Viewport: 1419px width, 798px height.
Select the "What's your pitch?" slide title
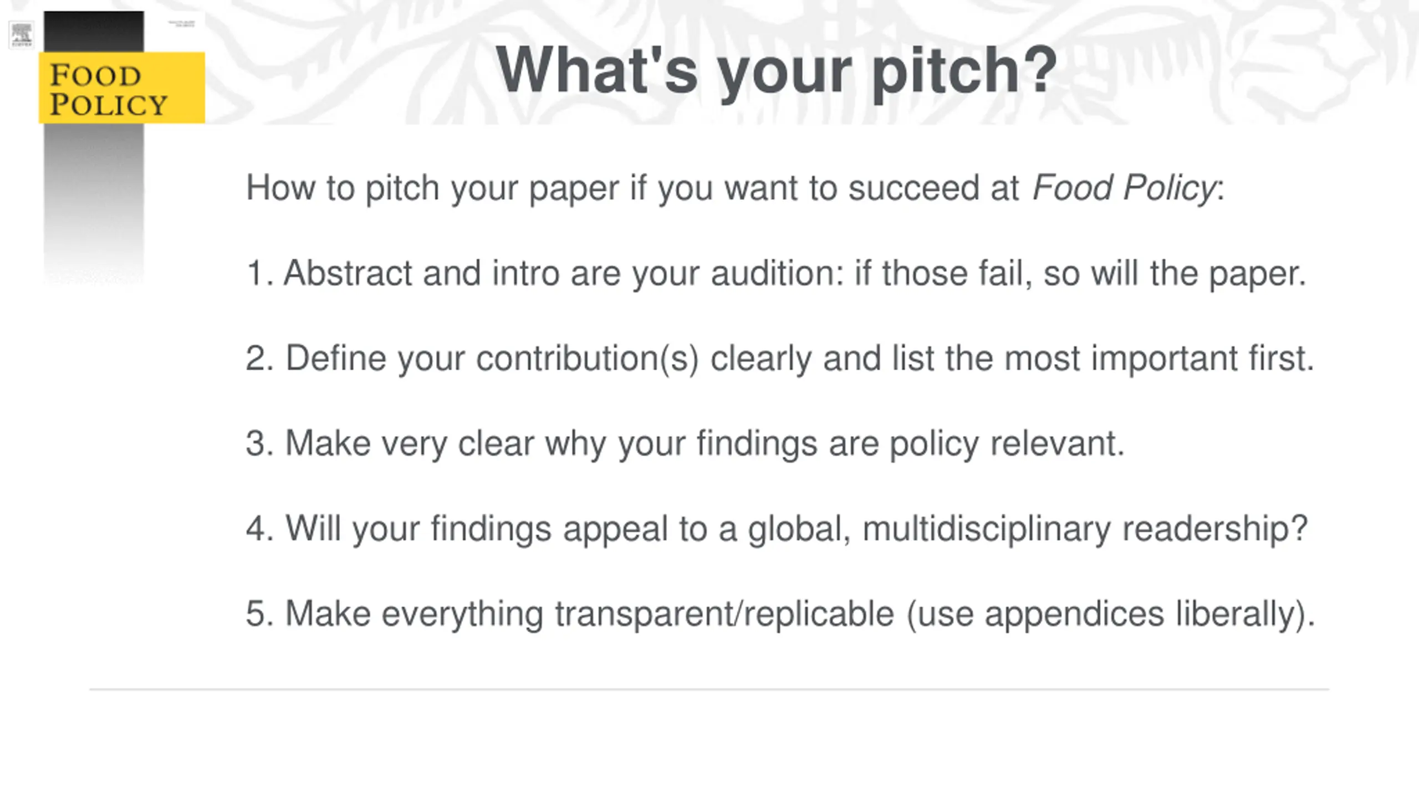[776, 70]
